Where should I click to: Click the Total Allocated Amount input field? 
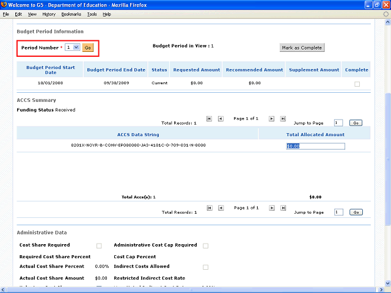(x=315, y=146)
